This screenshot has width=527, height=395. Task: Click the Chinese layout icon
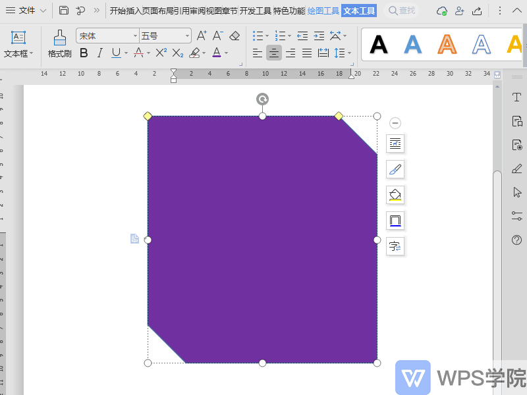pyautogui.click(x=335, y=36)
